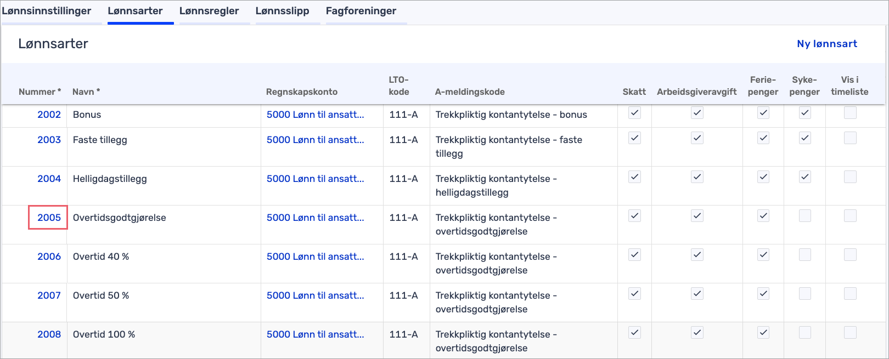Open wage type number 2007

tap(49, 295)
